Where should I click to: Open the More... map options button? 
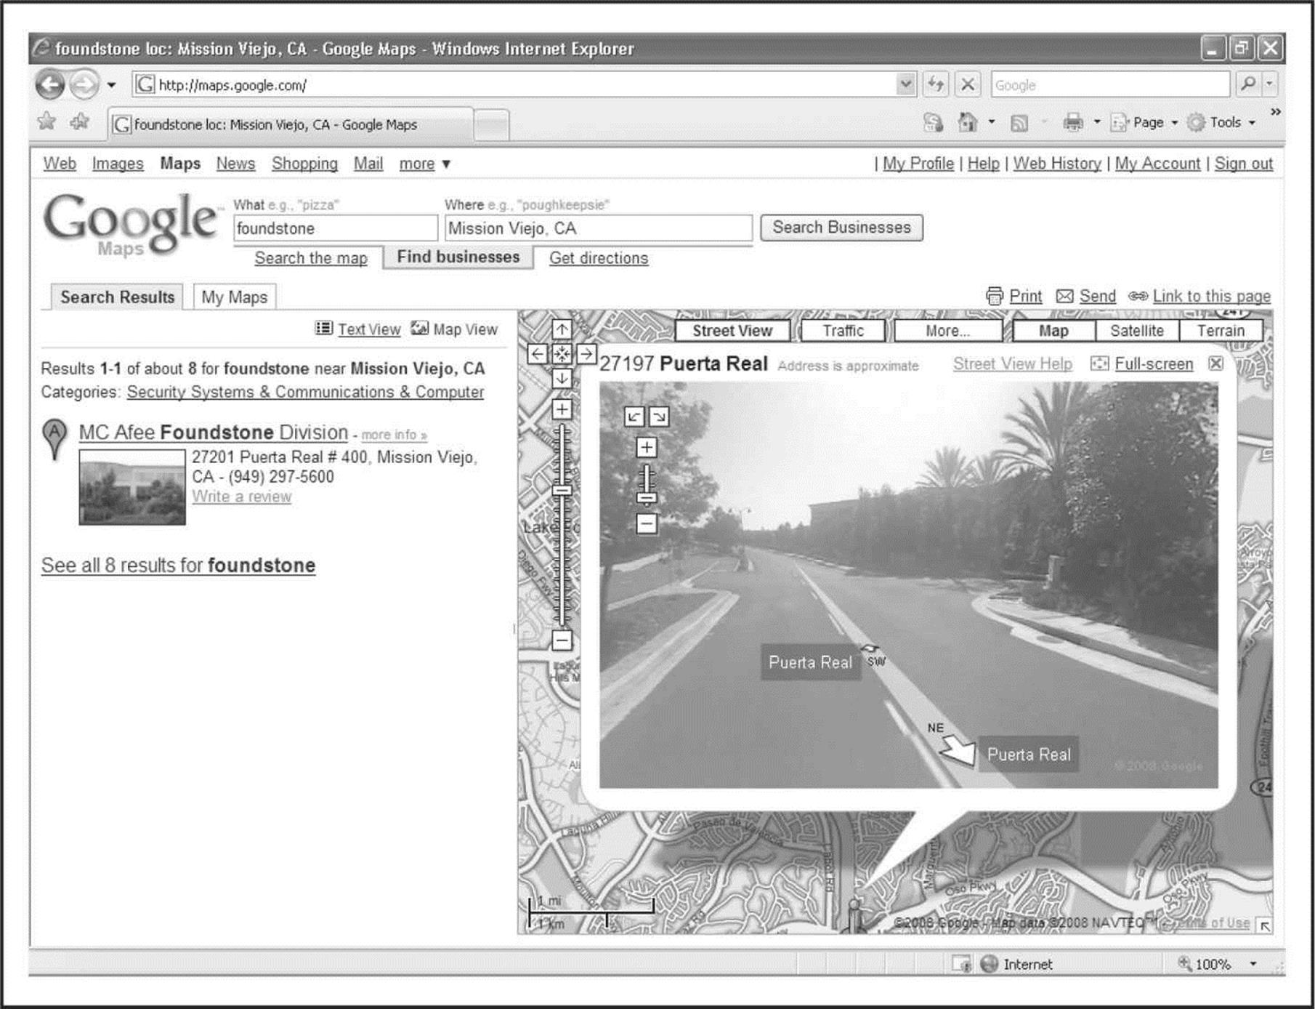pos(948,331)
